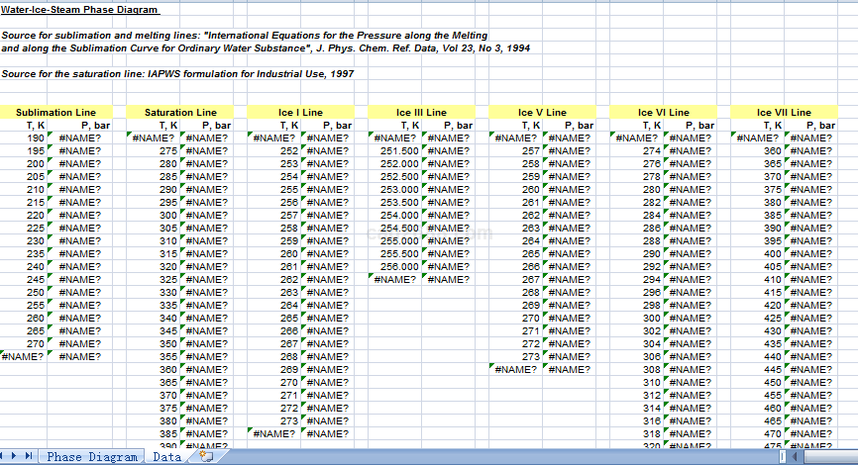Select the Saturation Line header cell
Viewport: 858px width, 465px height.
(x=180, y=113)
